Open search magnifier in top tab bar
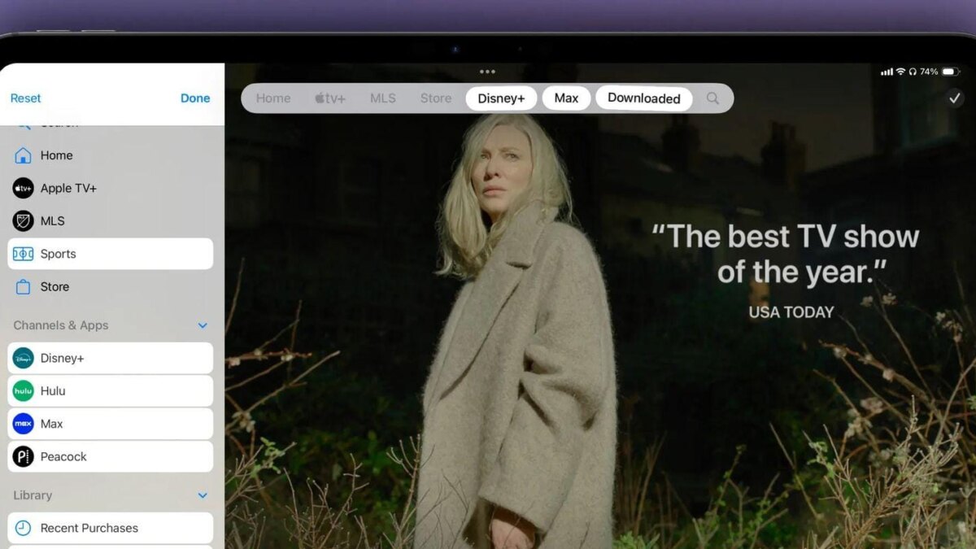The width and height of the screenshot is (976, 549). [x=712, y=98]
